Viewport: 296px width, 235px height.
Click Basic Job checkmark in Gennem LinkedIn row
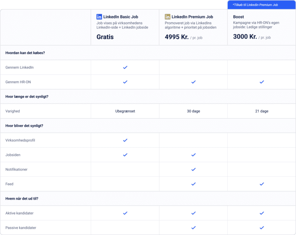(x=125, y=67)
